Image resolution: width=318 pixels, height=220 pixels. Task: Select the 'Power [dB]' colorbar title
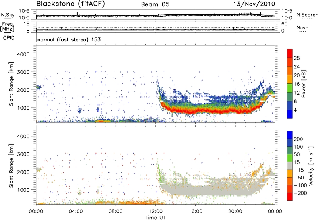304,84
